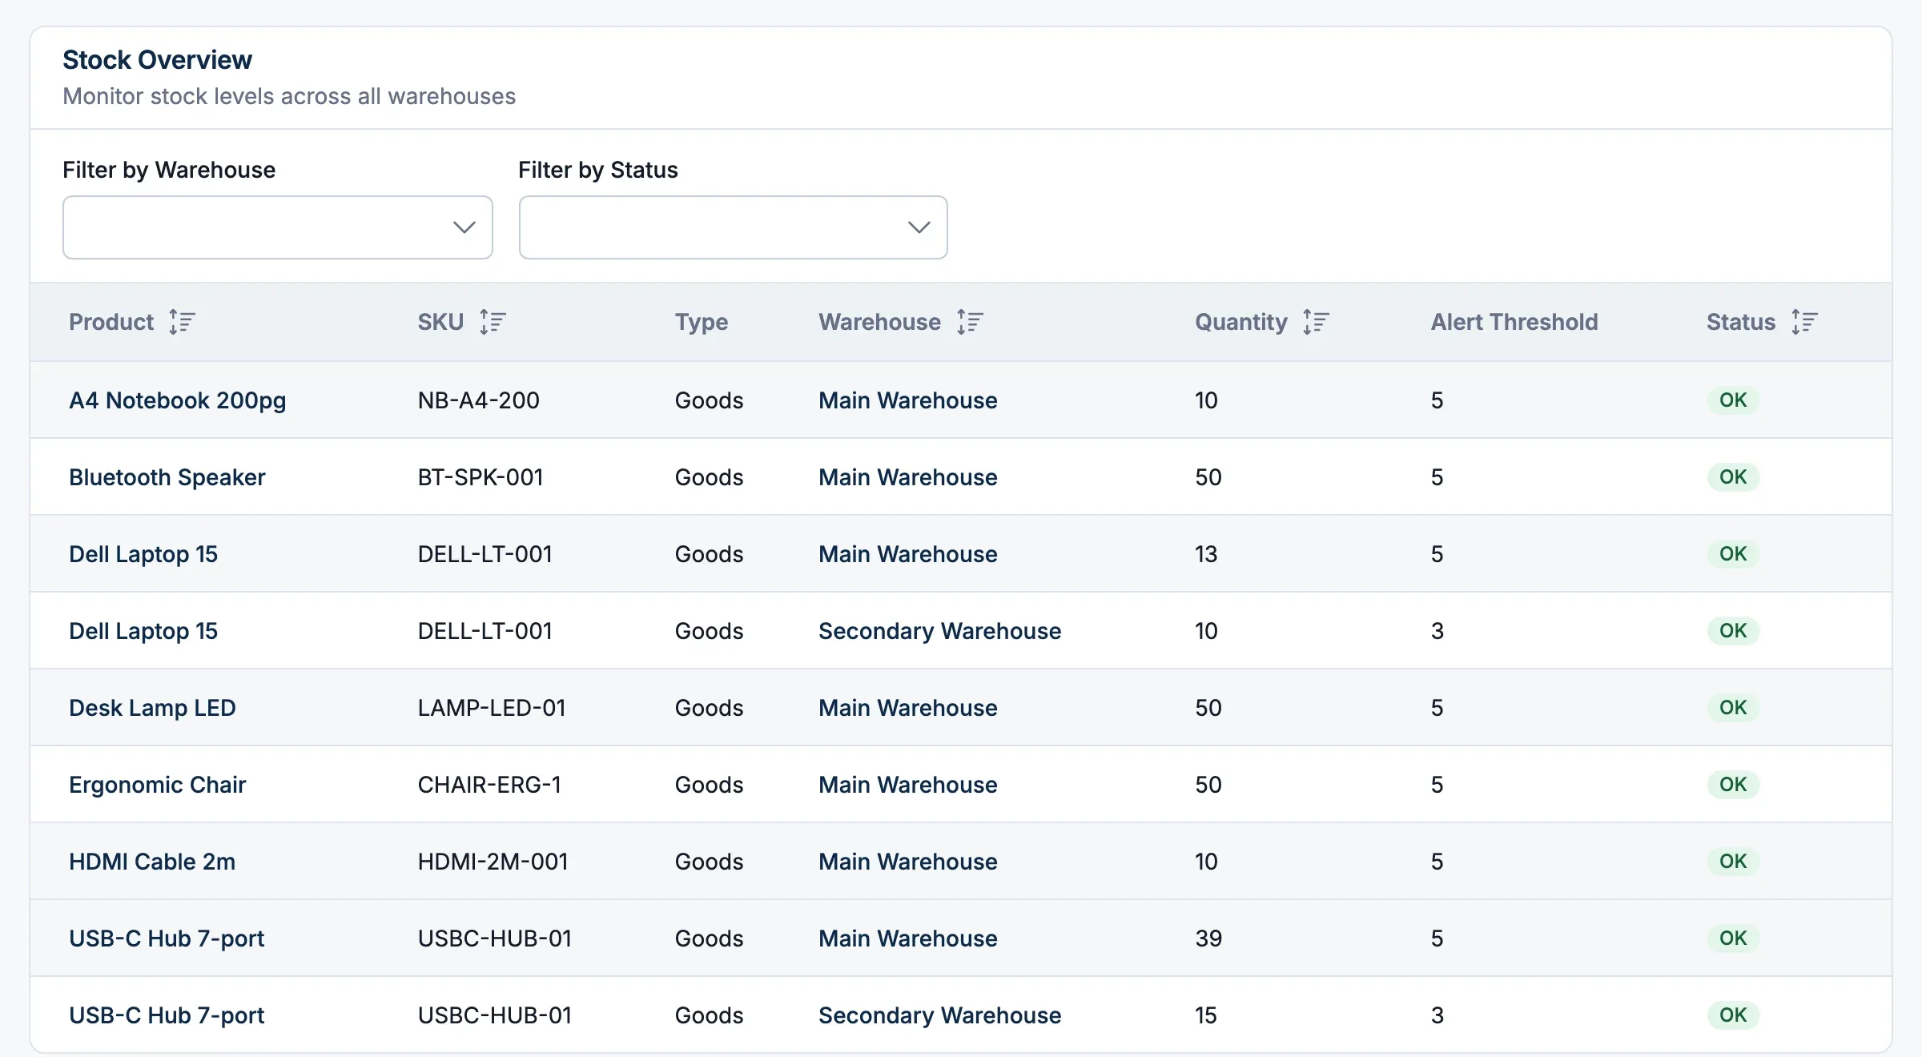
Task: Select SKU CHAIR-ERG-1 cell
Action: 489,785
